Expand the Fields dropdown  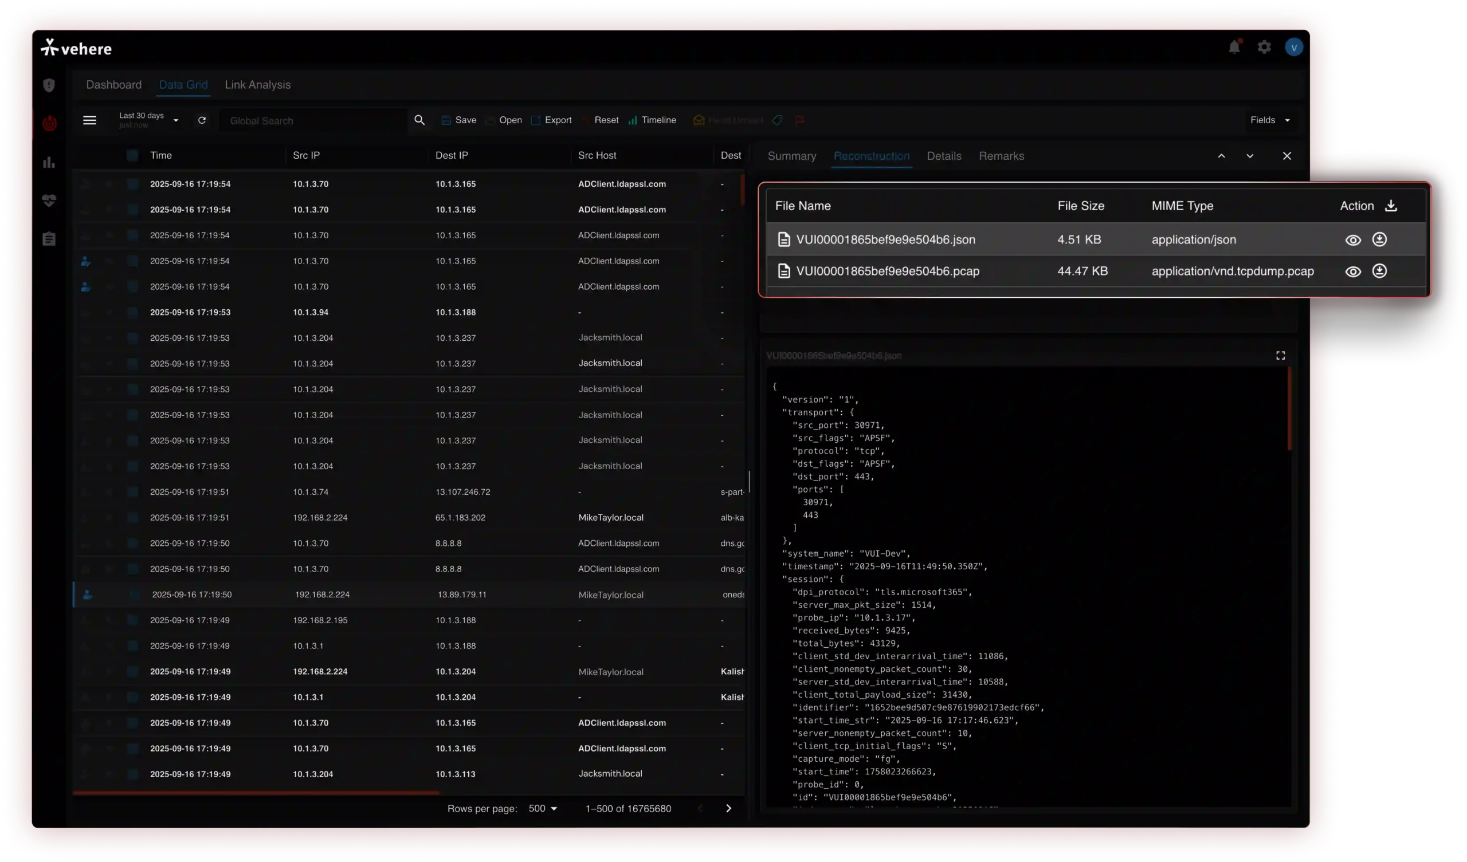pos(1270,120)
